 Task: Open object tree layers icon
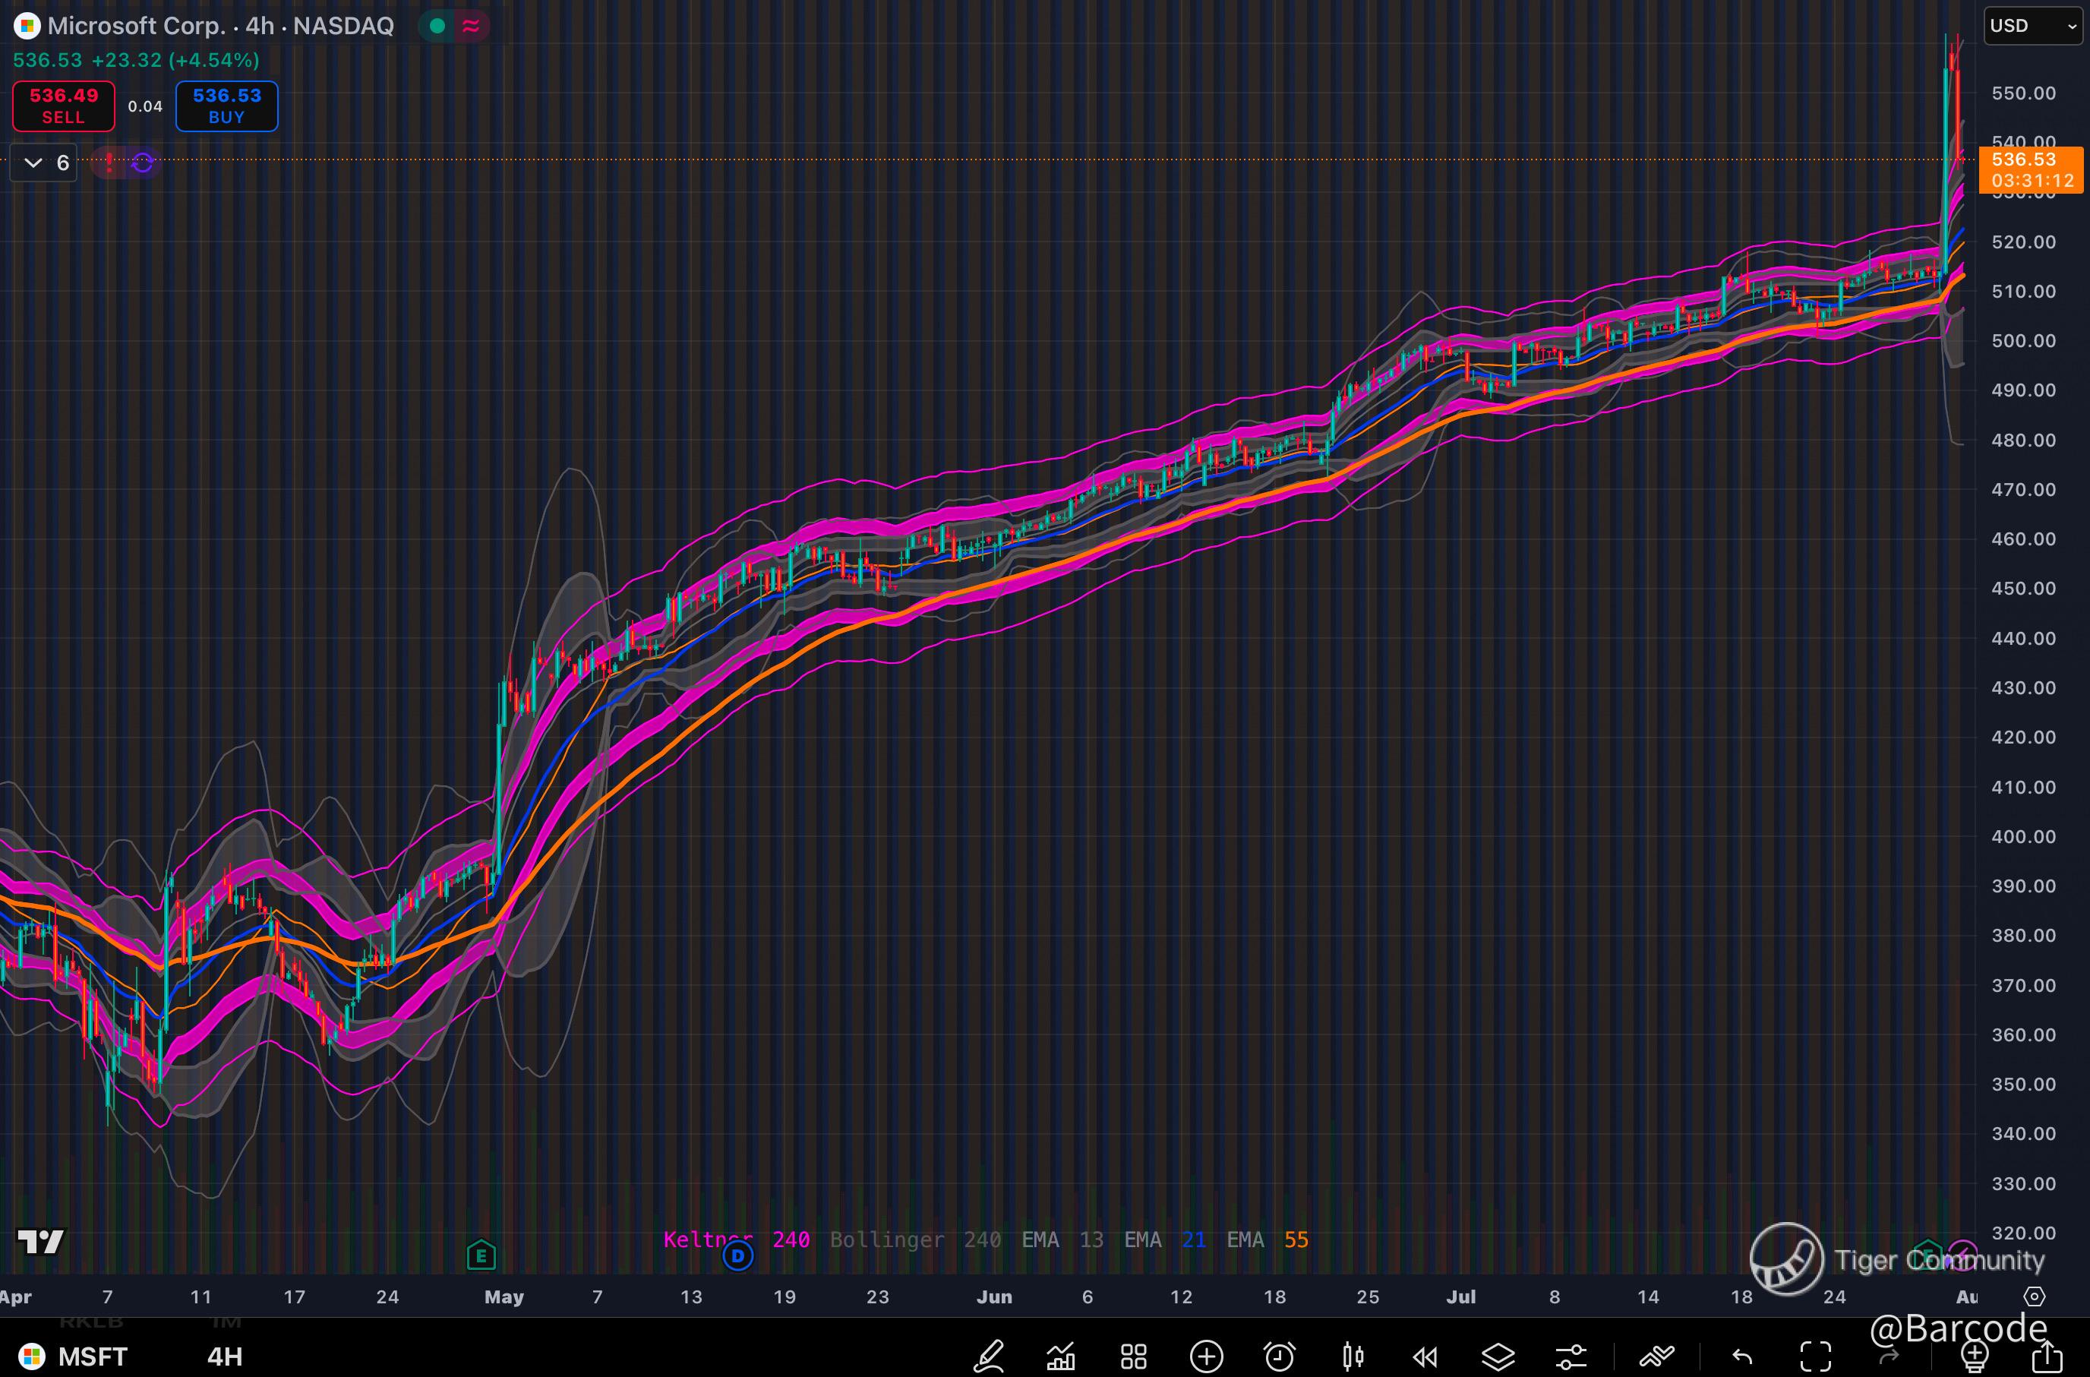[1498, 1356]
